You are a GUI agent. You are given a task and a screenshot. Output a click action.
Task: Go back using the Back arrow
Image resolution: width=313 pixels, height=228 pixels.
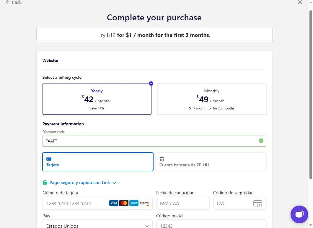point(14,2)
